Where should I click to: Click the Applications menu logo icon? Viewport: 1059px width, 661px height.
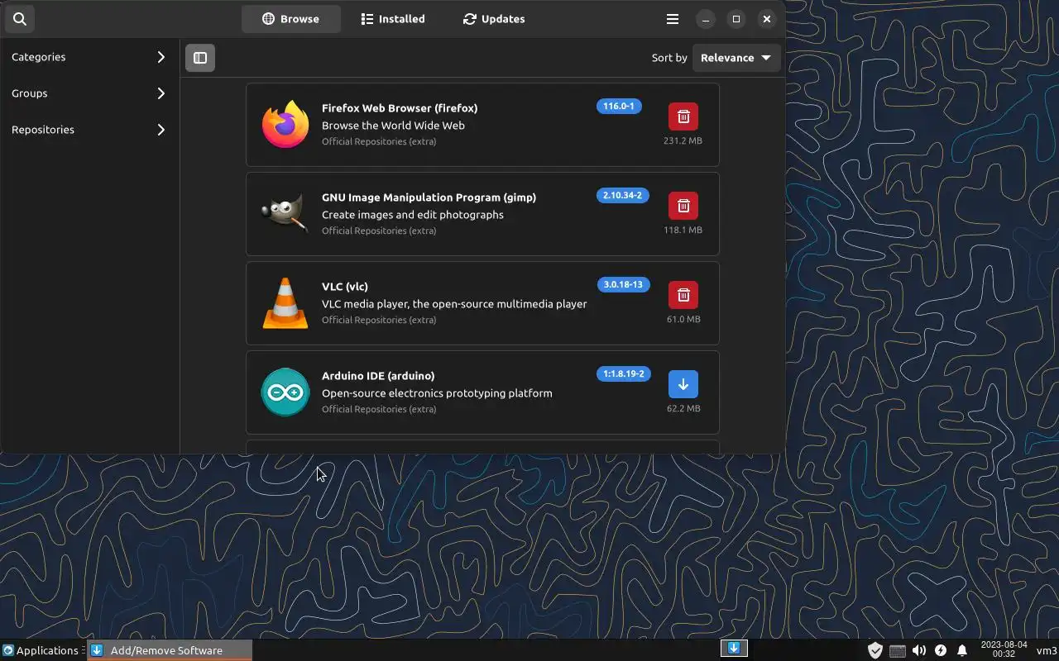click(x=7, y=650)
